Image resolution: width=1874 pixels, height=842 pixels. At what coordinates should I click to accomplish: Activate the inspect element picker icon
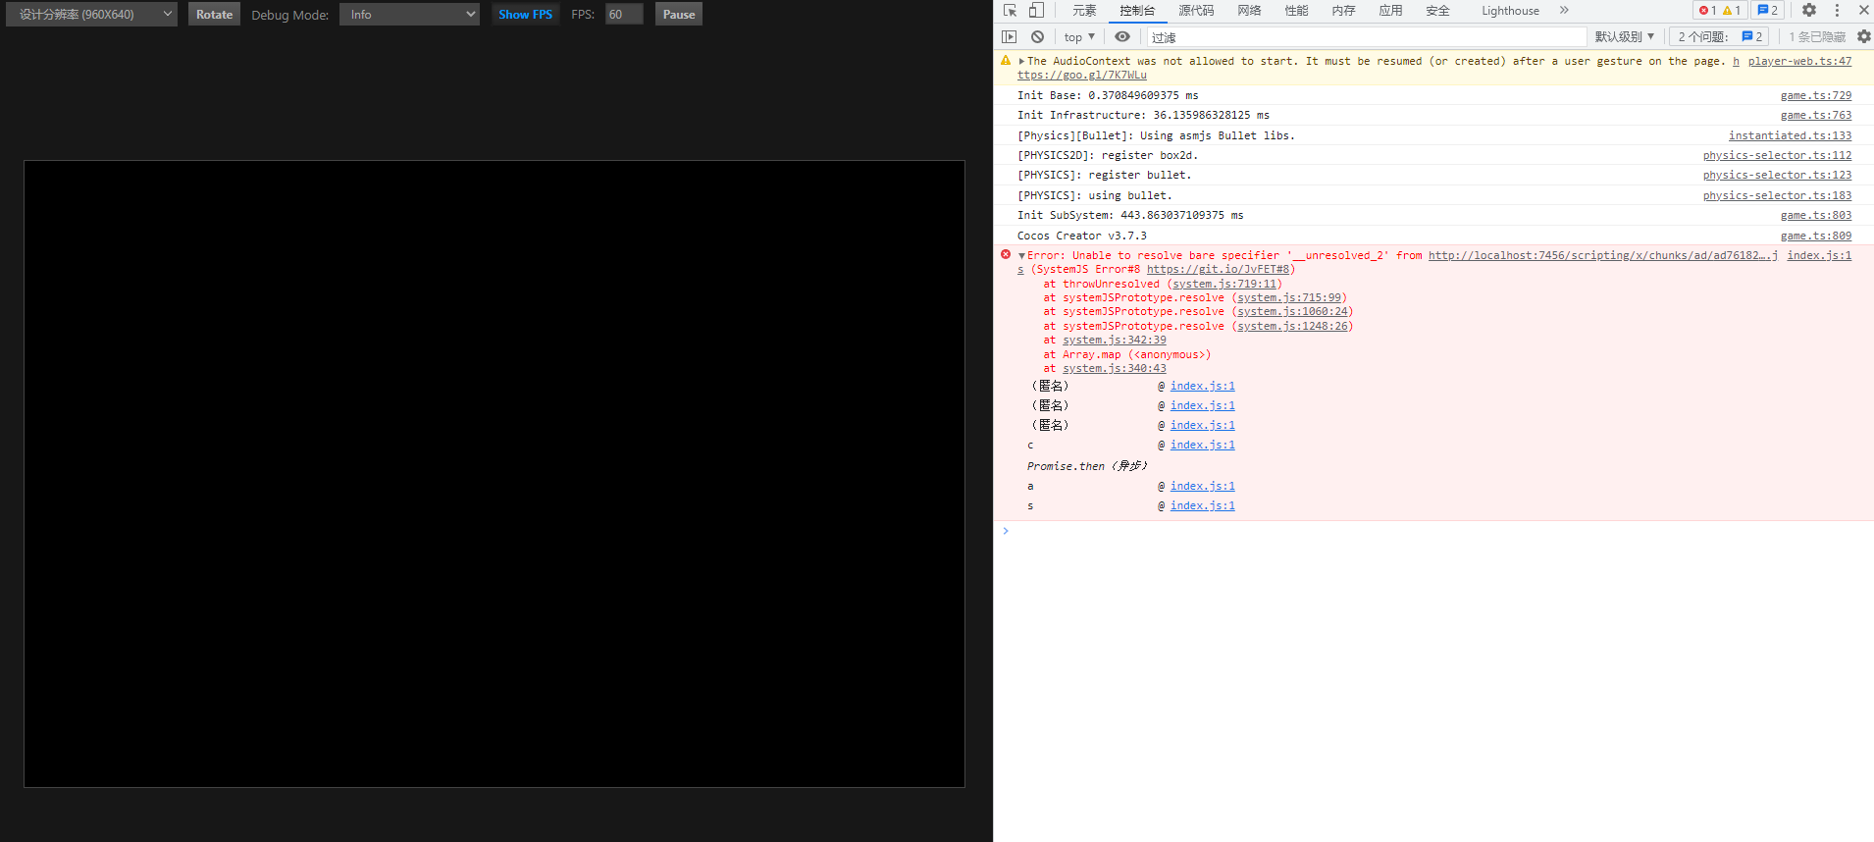coord(1010,11)
